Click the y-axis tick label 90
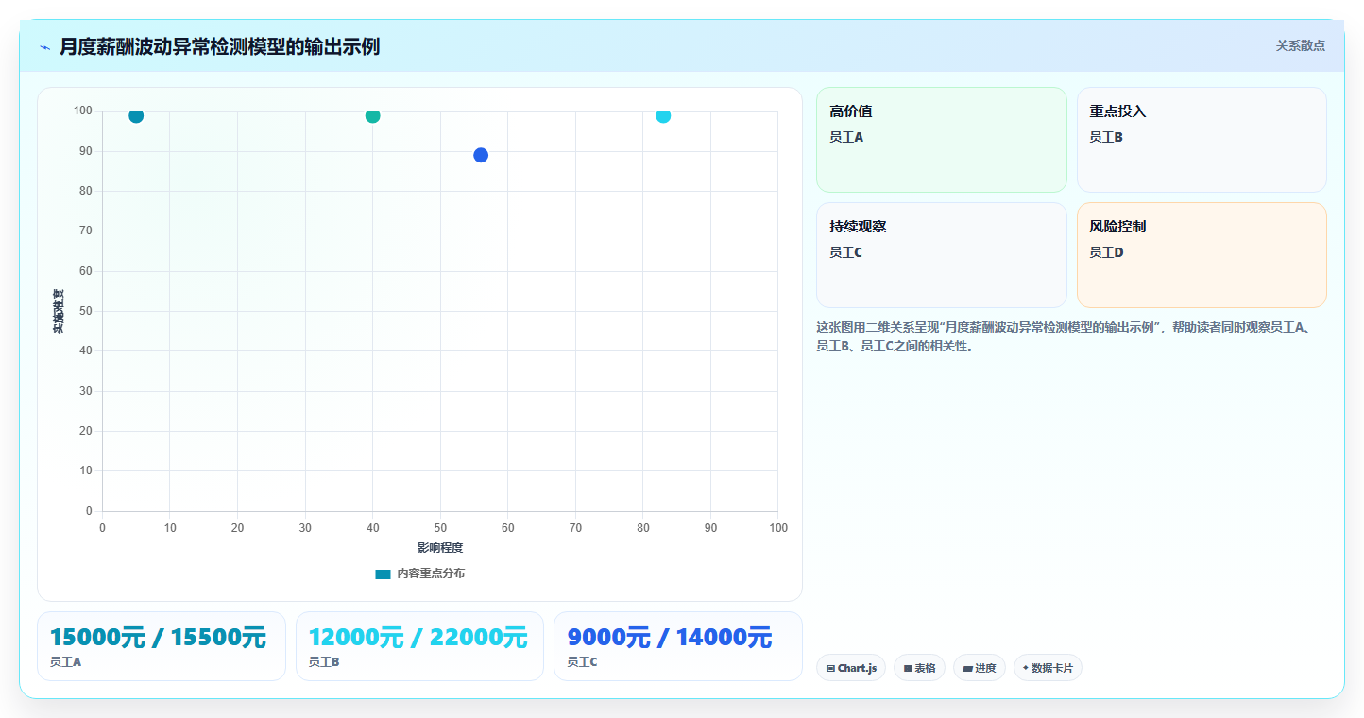The height and width of the screenshot is (718, 1364). tap(86, 151)
